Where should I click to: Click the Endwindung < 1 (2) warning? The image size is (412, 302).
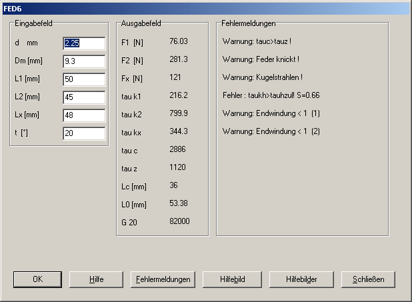271,131
